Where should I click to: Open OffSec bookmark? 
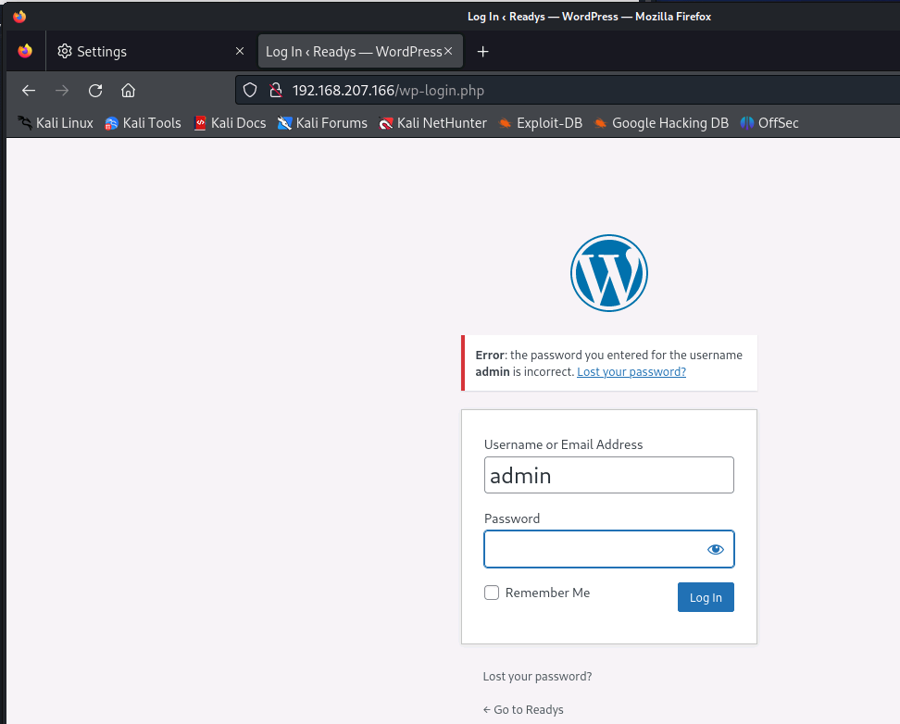click(769, 123)
